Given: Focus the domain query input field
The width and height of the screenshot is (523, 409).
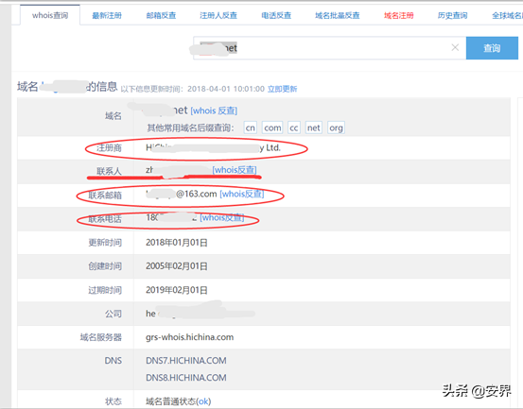Looking at the screenshot, I should [322, 48].
